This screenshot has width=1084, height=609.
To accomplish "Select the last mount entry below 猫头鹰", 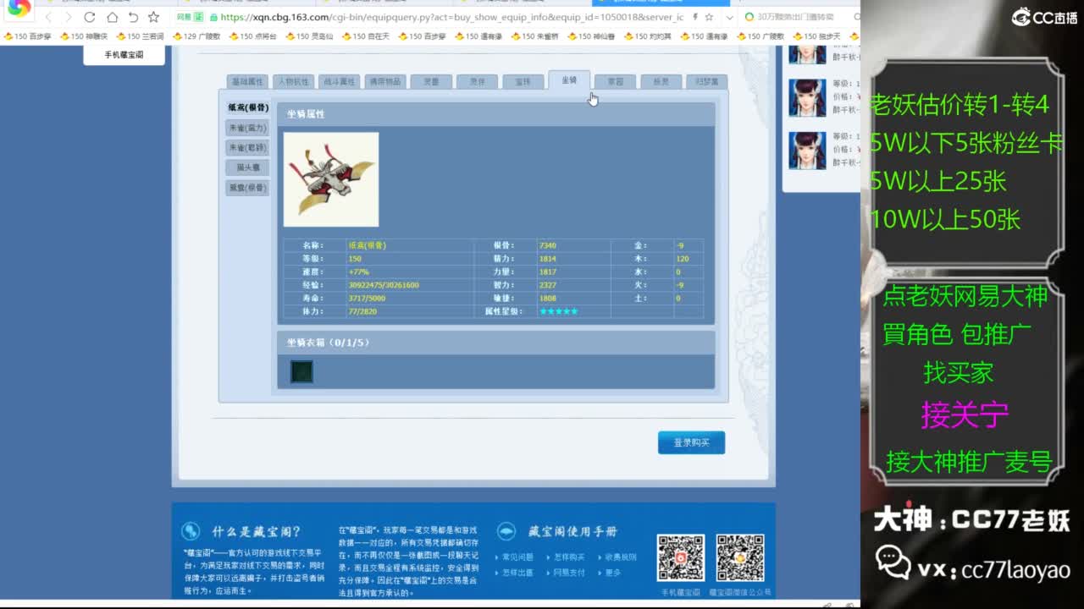I will (x=247, y=187).
